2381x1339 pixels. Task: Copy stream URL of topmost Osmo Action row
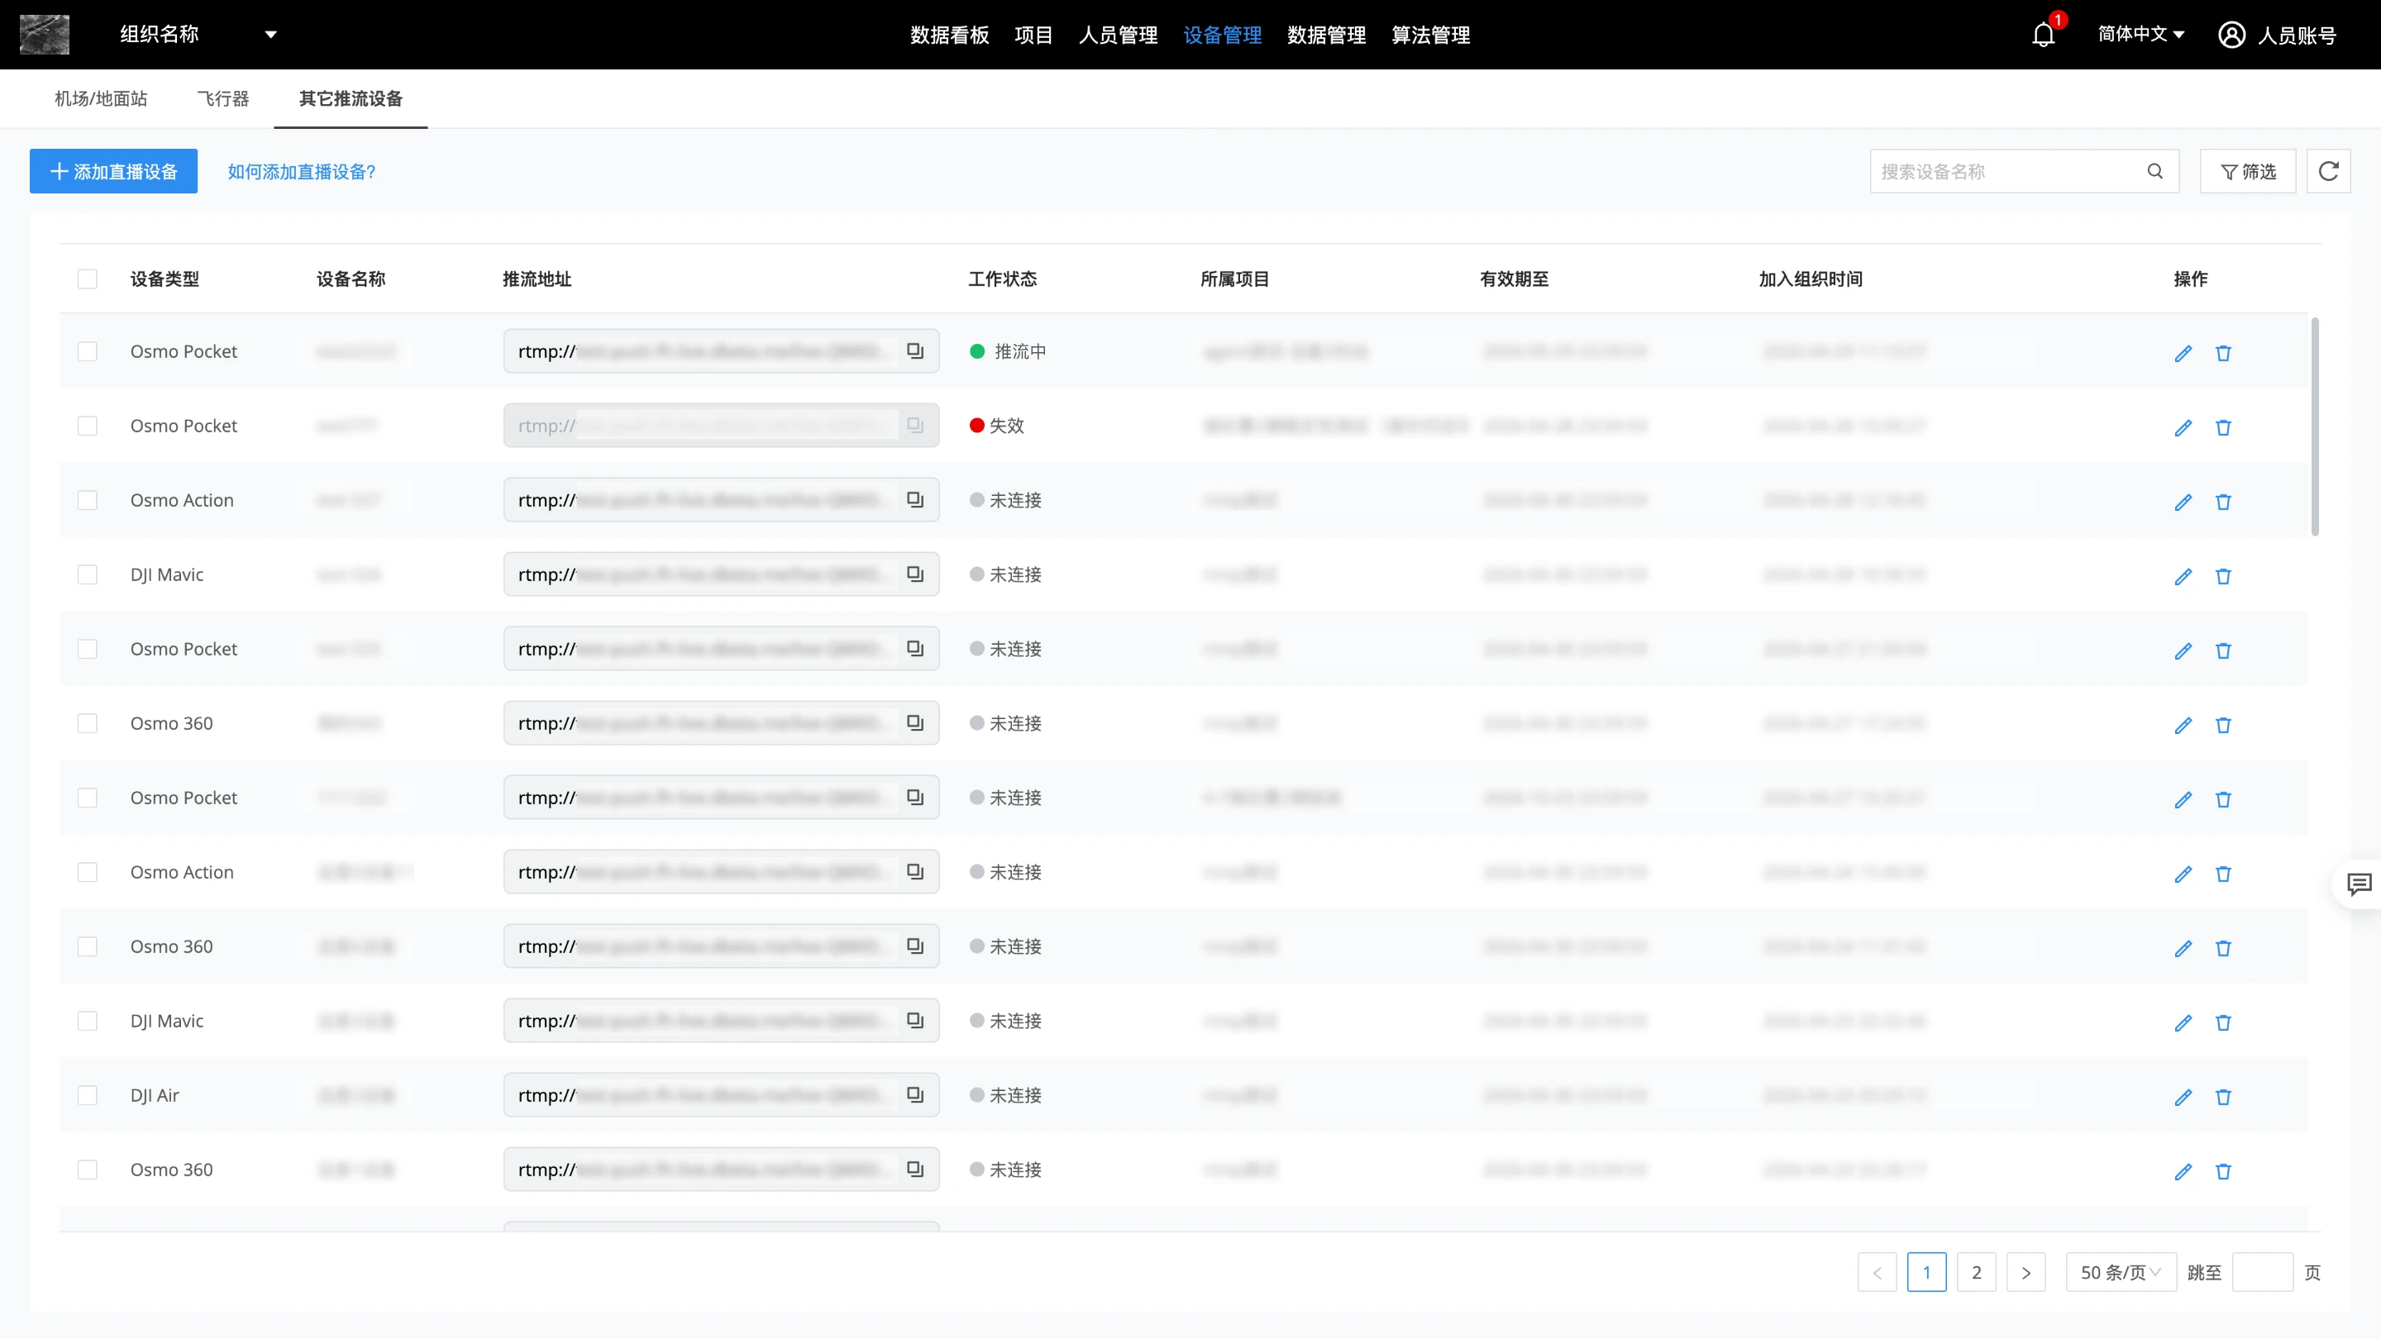coord(915,500)
